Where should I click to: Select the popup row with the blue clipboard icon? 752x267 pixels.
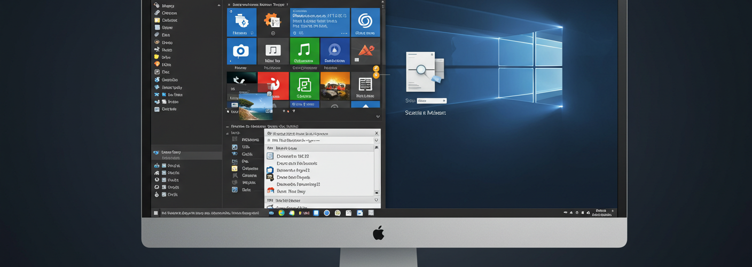319,170
